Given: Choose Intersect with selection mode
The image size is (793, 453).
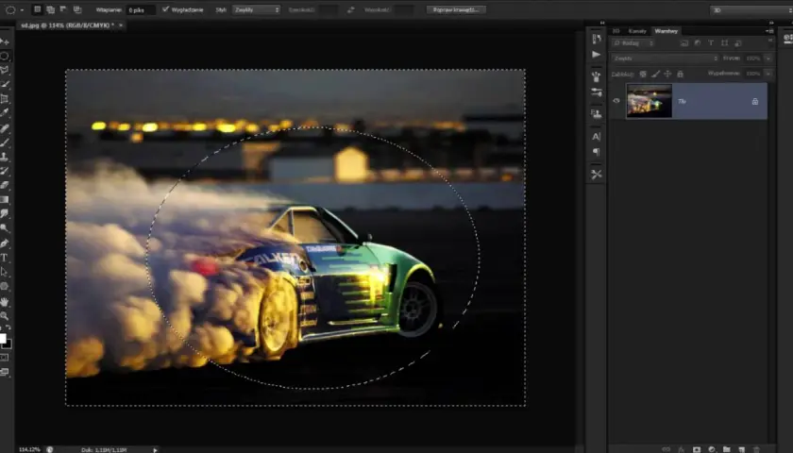Looking at the screenshot, I should pyautogui.click(x=77, y=9).
